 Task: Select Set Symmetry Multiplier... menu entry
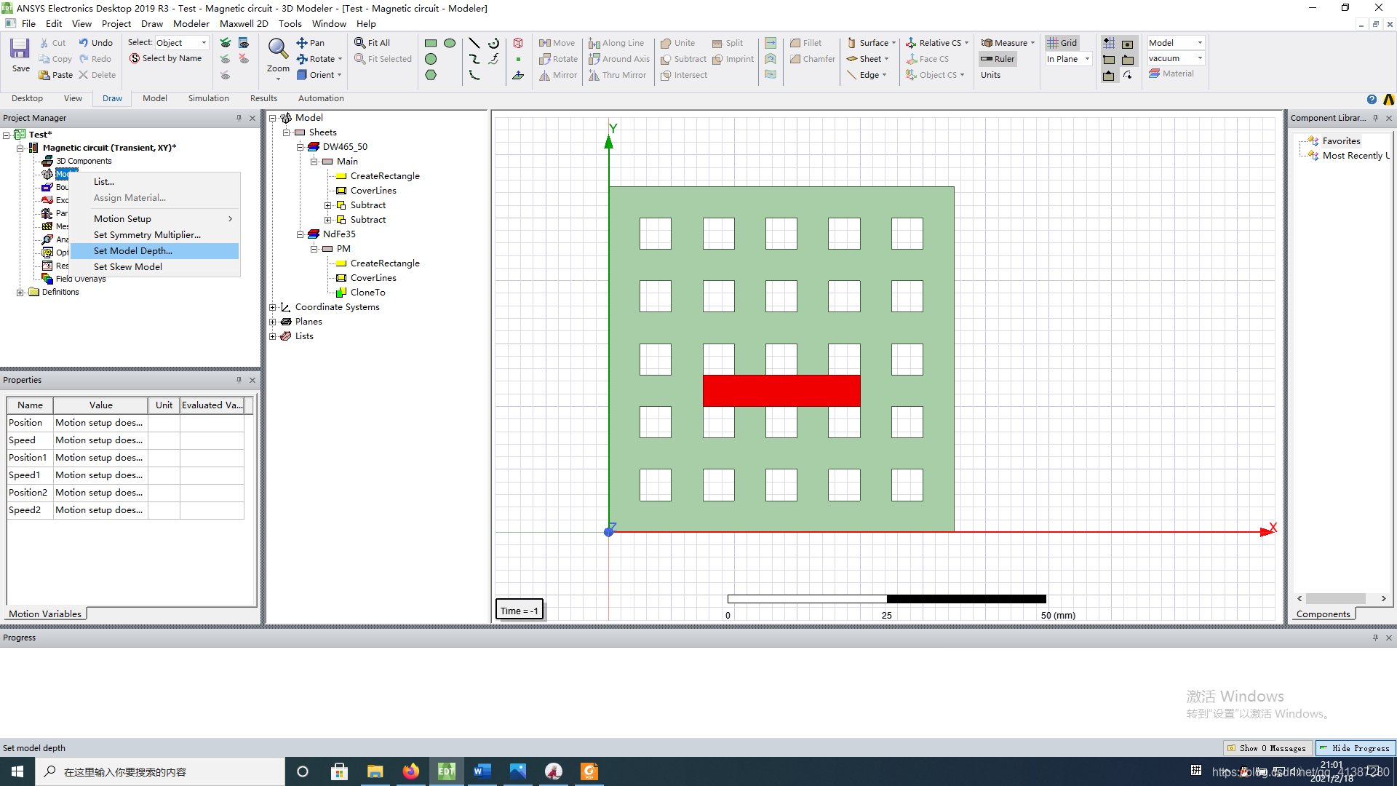(x=155, y=235)
